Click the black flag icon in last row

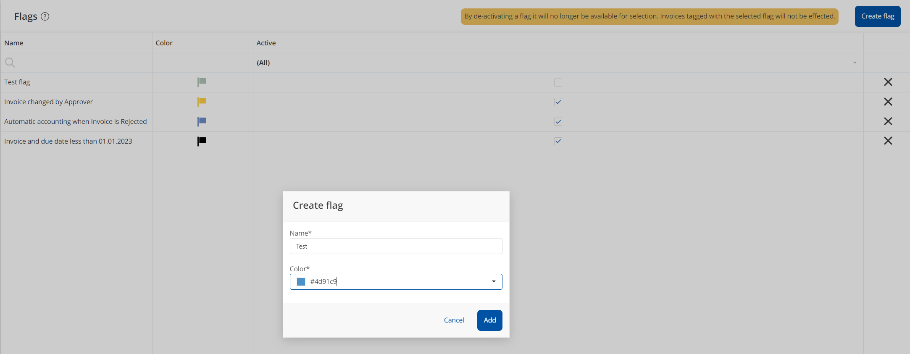click(202, 141)
